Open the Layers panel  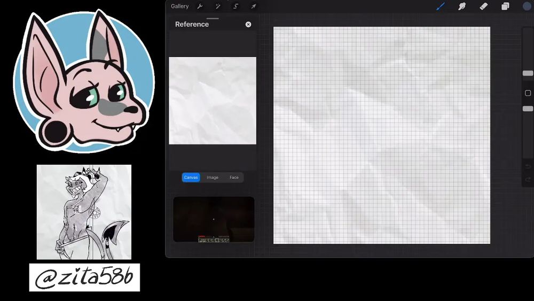[505, 6]
